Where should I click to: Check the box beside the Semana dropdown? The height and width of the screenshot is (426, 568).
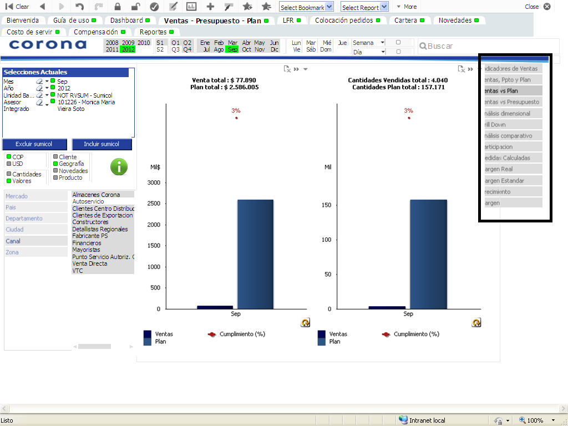[x=398, y=43]
